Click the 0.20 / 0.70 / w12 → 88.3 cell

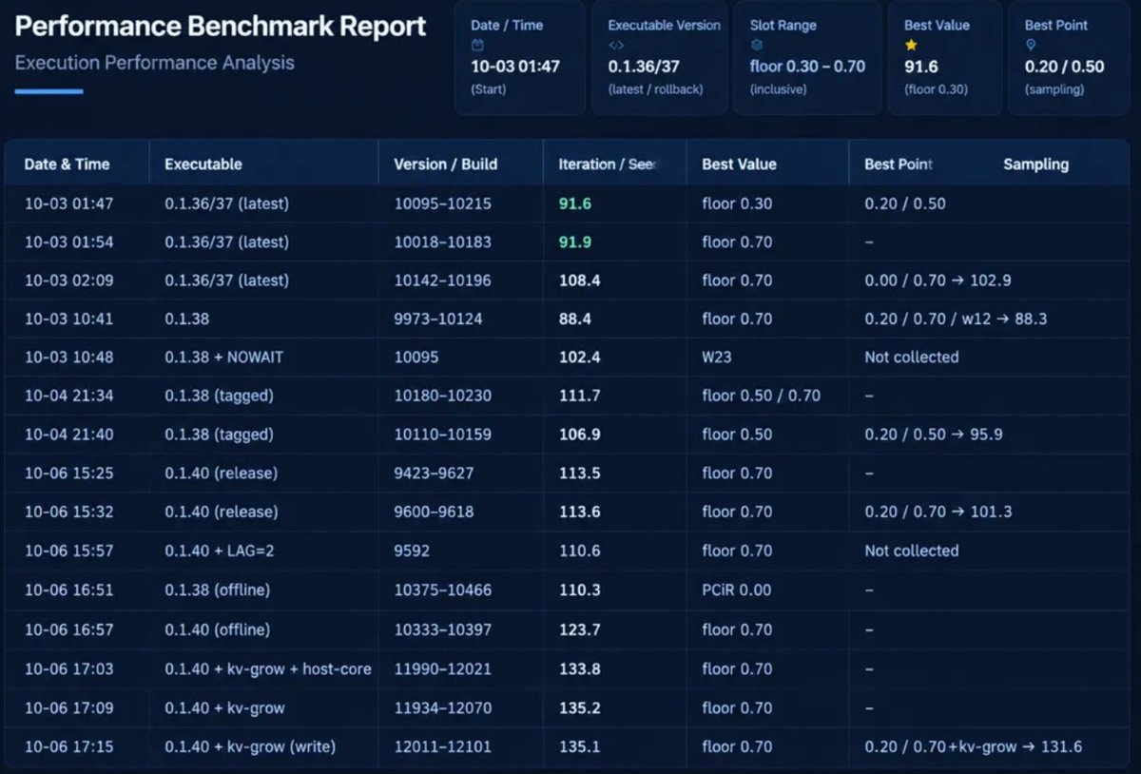point(956,319)
